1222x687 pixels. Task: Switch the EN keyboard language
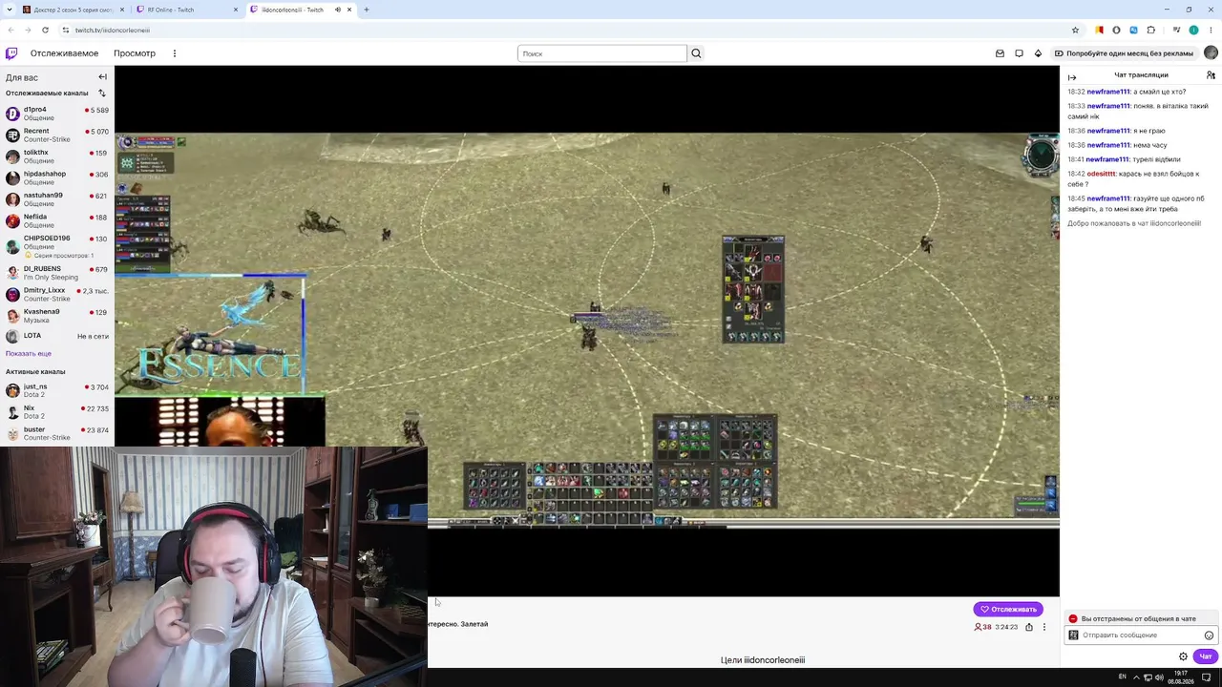1123,677
